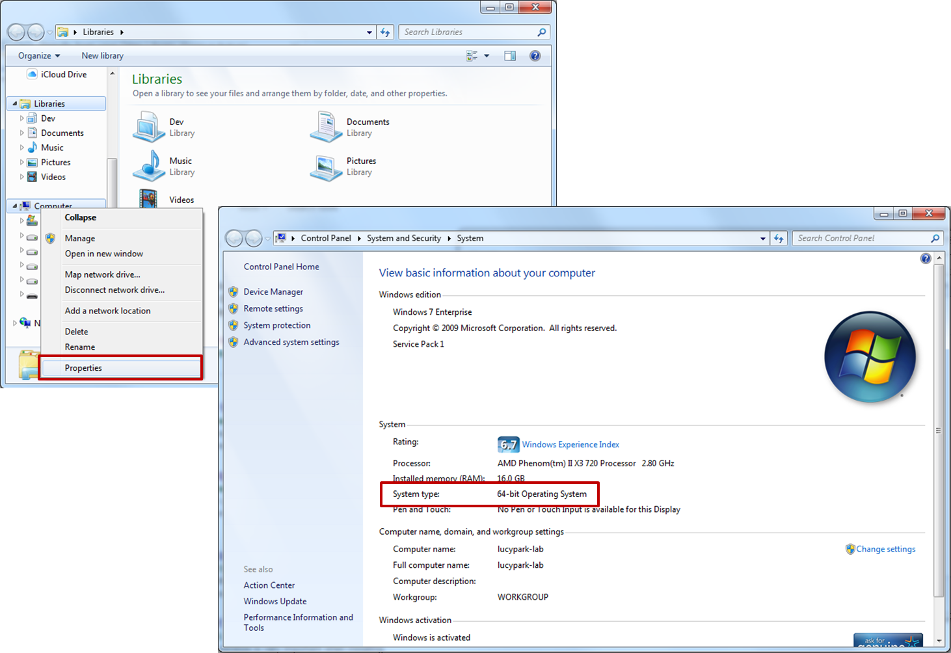The image size is (951, 653).
Task: Choose Manage from the context menu
Action: point(122,238)
